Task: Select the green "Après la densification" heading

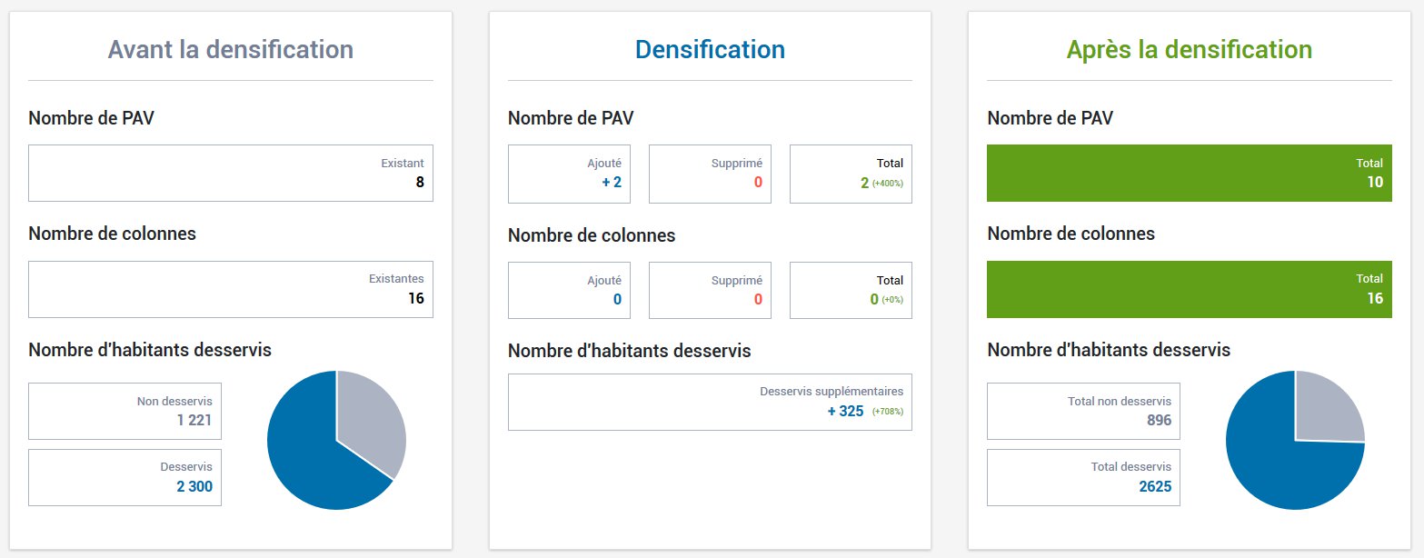Action: pyautogui.click(x=1189, y=49)
